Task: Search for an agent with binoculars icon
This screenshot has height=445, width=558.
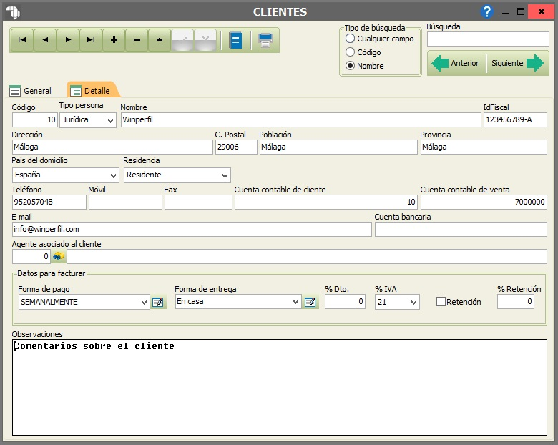Action: click(x=59, y=256)
